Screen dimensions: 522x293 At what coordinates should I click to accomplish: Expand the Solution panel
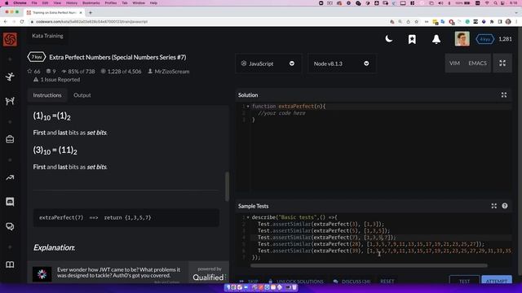click(x=504, y=95)
